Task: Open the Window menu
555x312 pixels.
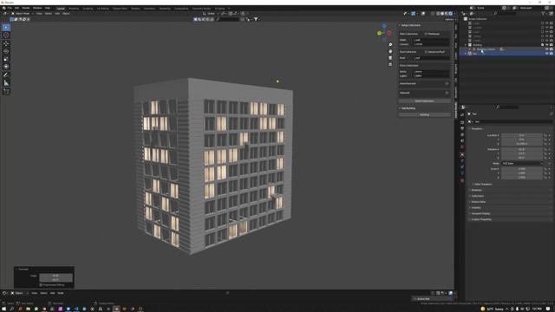Action: pos(37,8)
